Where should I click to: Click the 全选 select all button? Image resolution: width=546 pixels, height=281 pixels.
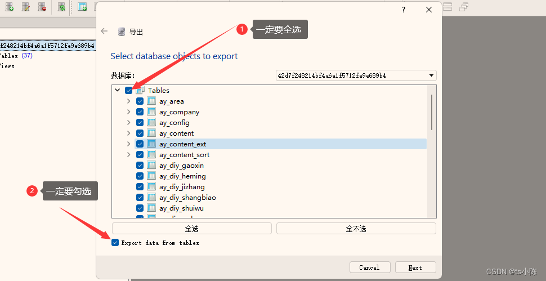pyautogui.click(x=192, y=229)
